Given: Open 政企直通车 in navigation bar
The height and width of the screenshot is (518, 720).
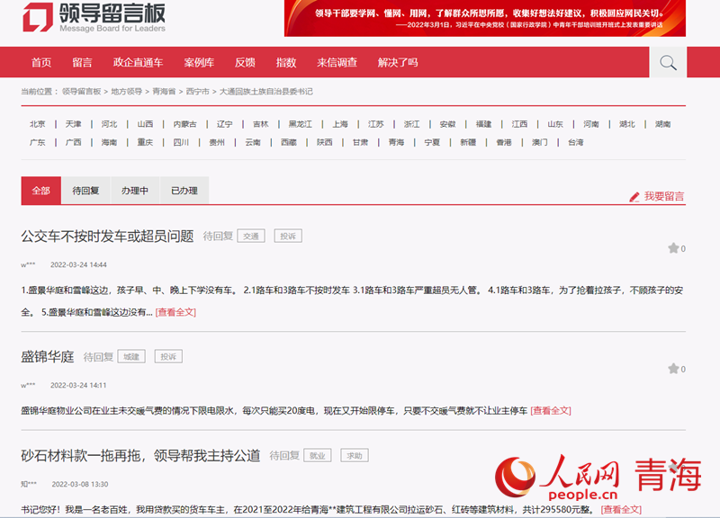Looking at the screenshot, I should pyautogui.click(x=138, y=62).
